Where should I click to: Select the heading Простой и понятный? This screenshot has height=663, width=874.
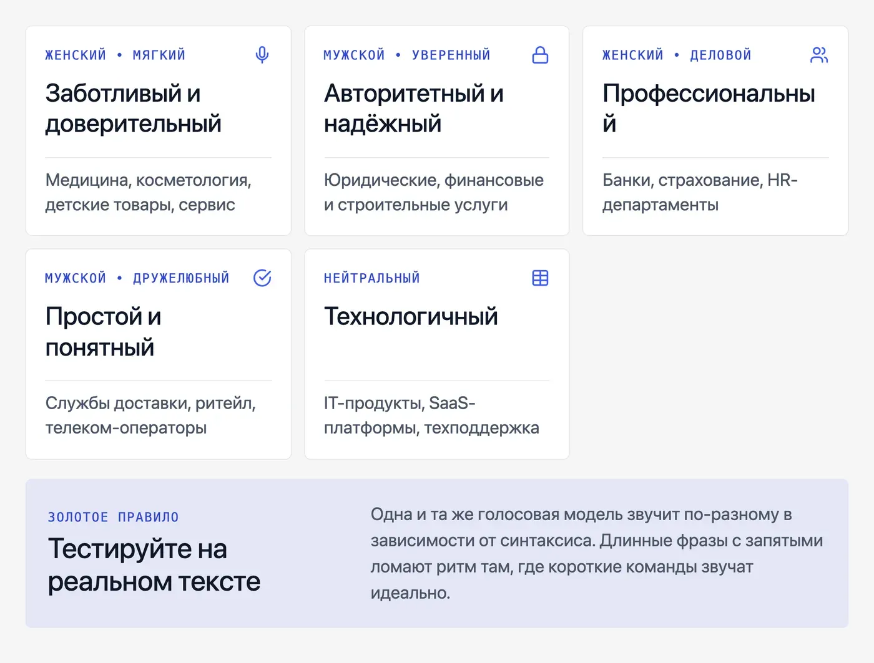pyautogui.click(x=104, y=332)
